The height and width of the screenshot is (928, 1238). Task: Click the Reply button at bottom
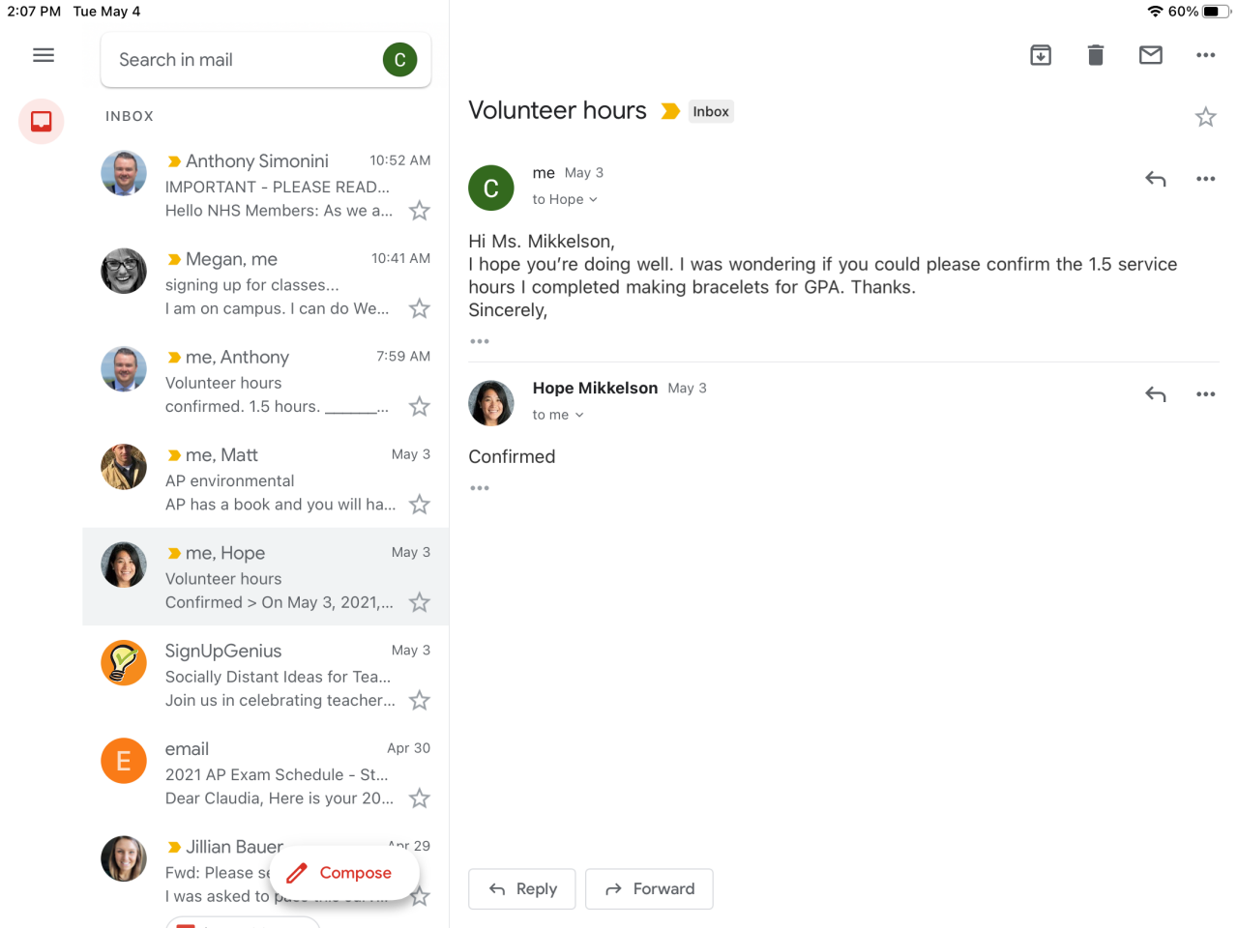point(522,889)
